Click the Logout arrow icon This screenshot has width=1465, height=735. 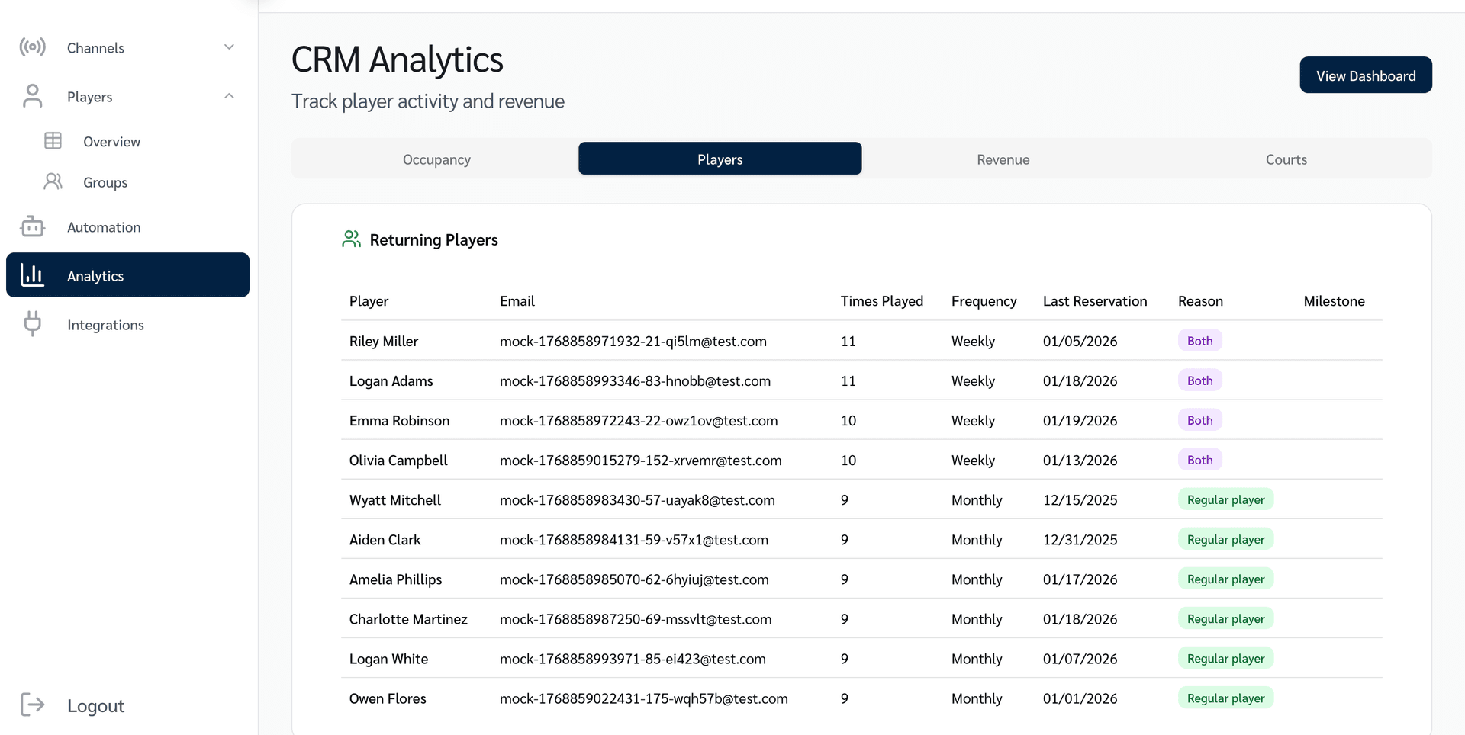[32, 705]
